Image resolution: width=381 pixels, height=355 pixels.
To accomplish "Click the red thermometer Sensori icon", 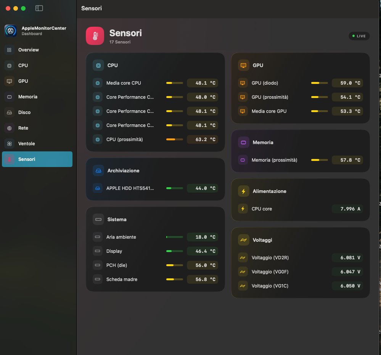I will click(x=95, y=36).
